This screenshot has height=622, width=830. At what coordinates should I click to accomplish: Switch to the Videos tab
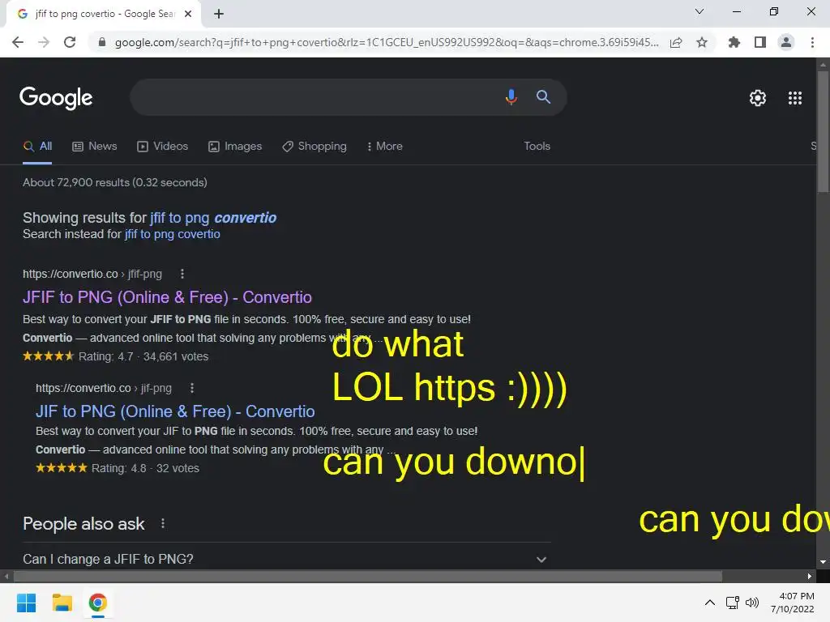click(x=162, y=147)
